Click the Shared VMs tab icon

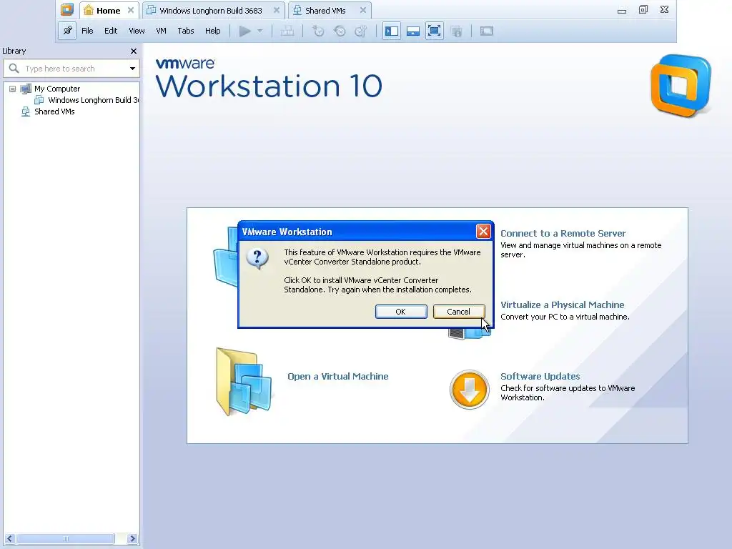click(x=297, y=10)
